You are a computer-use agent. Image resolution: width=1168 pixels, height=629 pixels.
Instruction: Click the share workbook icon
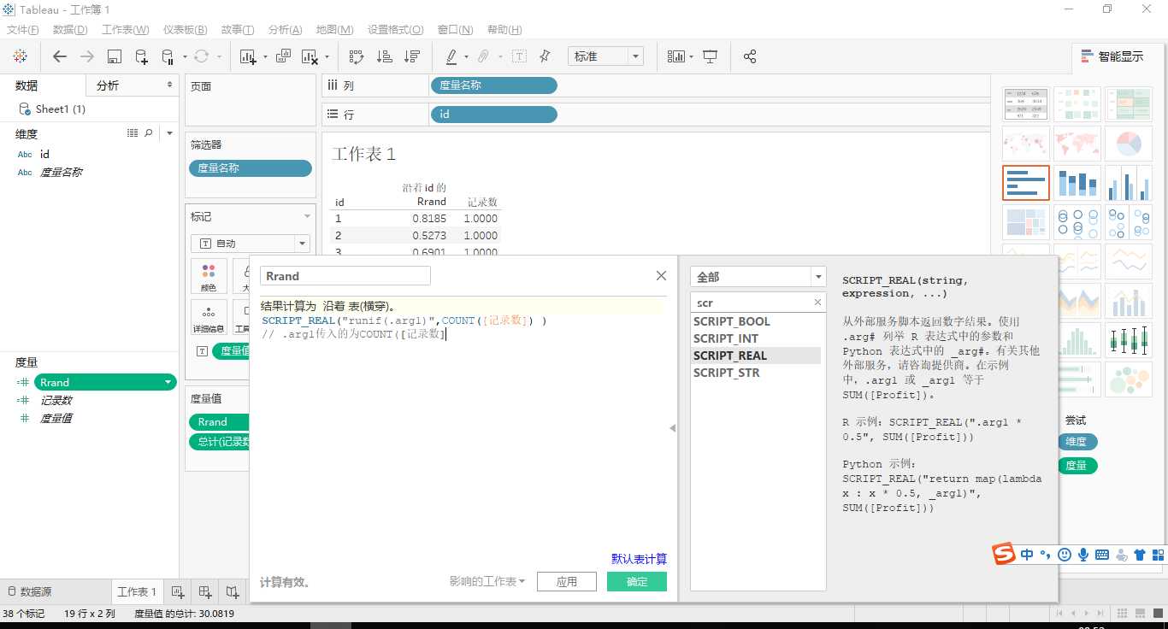click(x=750, y=56)
